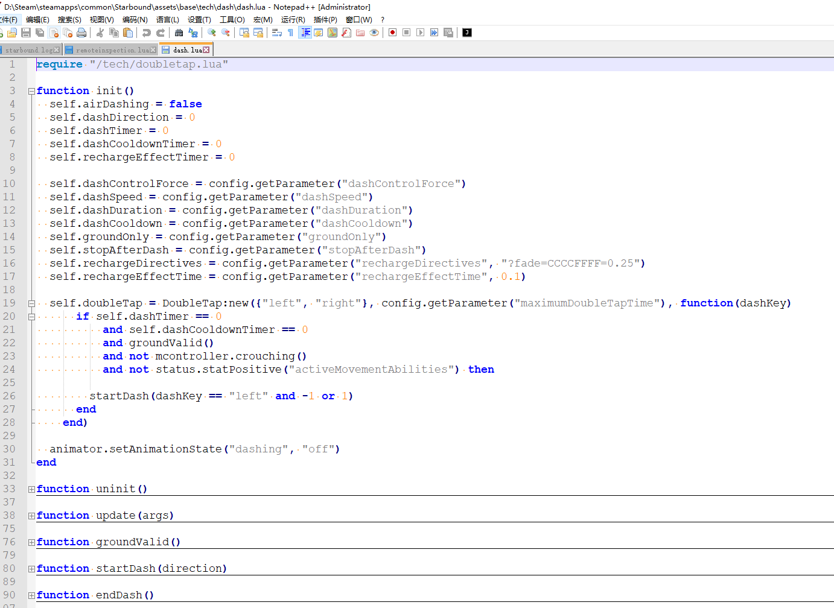The height and width of the screenshot is (608, 834).
Task: Copy selection with the toolbar Copy icon
Action: (x=114, y=33)
